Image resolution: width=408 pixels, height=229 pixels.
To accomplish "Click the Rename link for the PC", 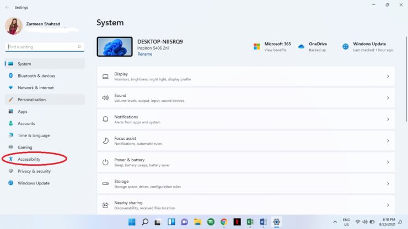I will click(x=144, y=54).
